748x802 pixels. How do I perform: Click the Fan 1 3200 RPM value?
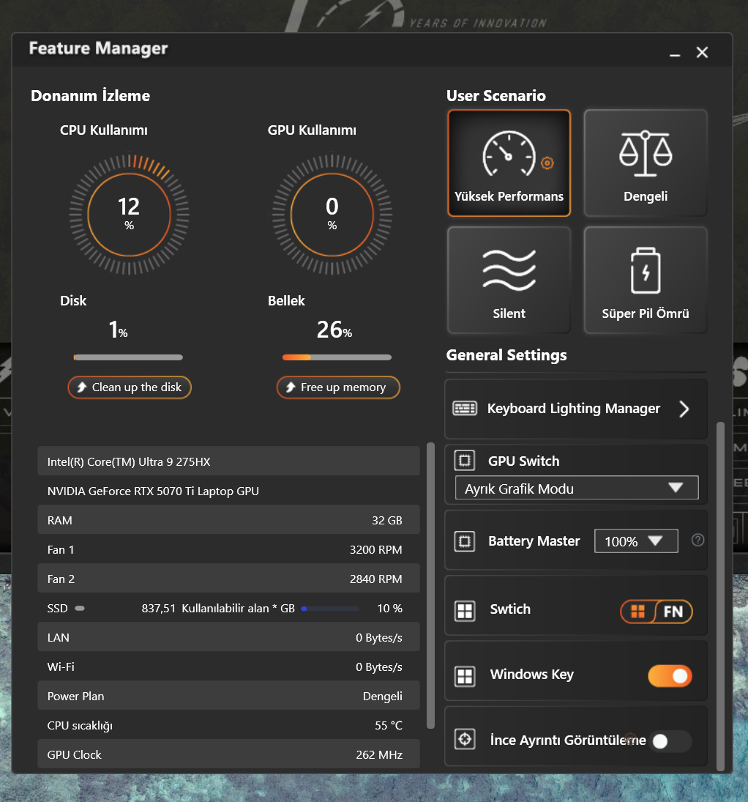(x=375, y=550)
